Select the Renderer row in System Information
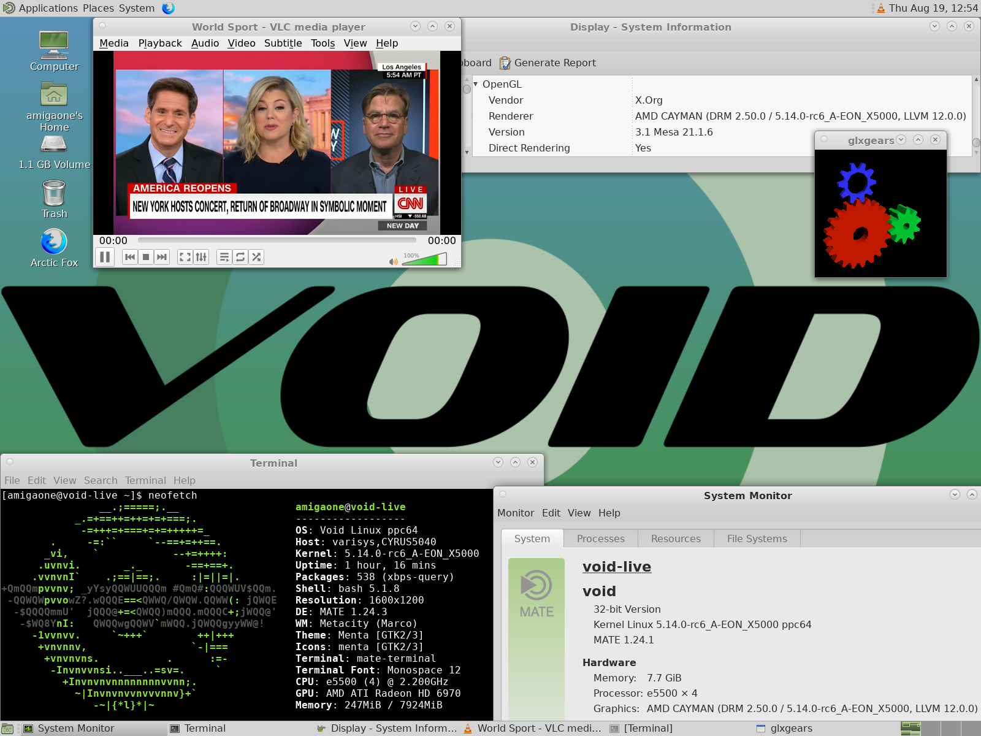 722,116
